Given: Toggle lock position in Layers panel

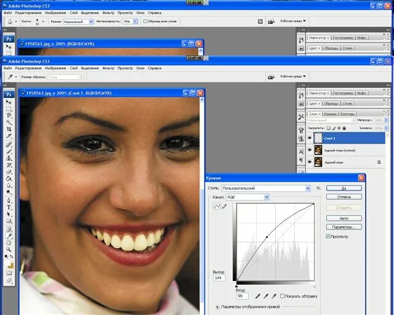Looking at the screenshot, I should click(x=339, y=128).
